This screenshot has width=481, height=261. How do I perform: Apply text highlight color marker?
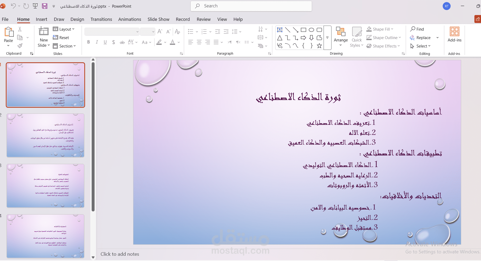coord(159,42)
